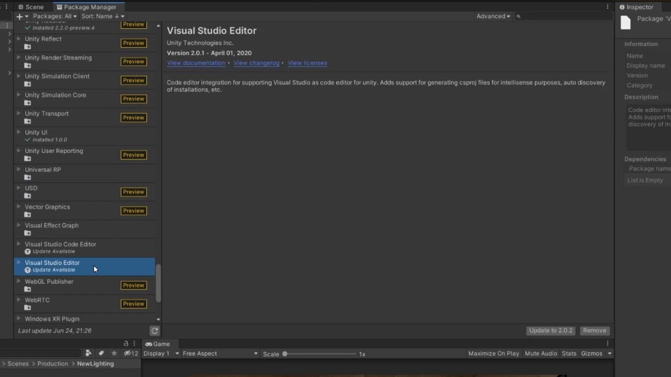Image resolution: width=671 pixels, height=377 pixels.
Task: Open the Sort: Name dropdown
Action: (103, 16)
